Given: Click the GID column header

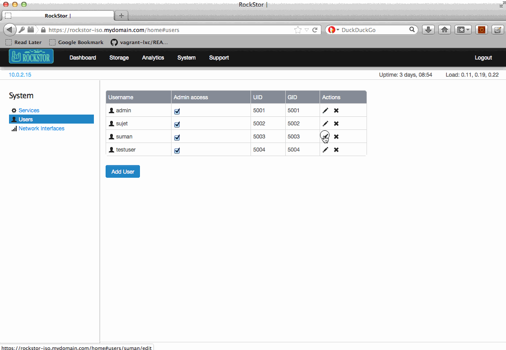Looking at the screenshot, I should tap(302, 97).
